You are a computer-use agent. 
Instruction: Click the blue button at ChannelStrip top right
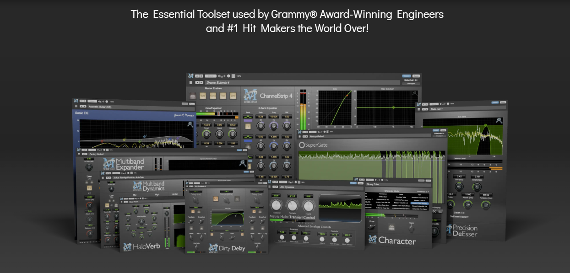406,76
